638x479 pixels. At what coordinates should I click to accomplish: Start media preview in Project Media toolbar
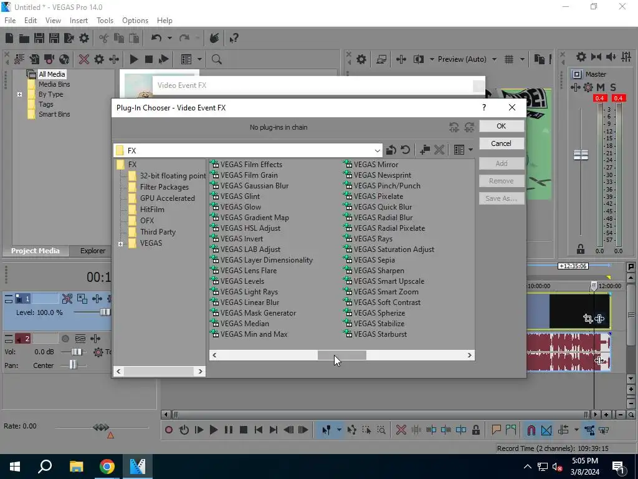133,59
